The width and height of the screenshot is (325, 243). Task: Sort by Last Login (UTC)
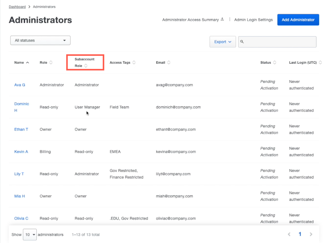[320, 62]
